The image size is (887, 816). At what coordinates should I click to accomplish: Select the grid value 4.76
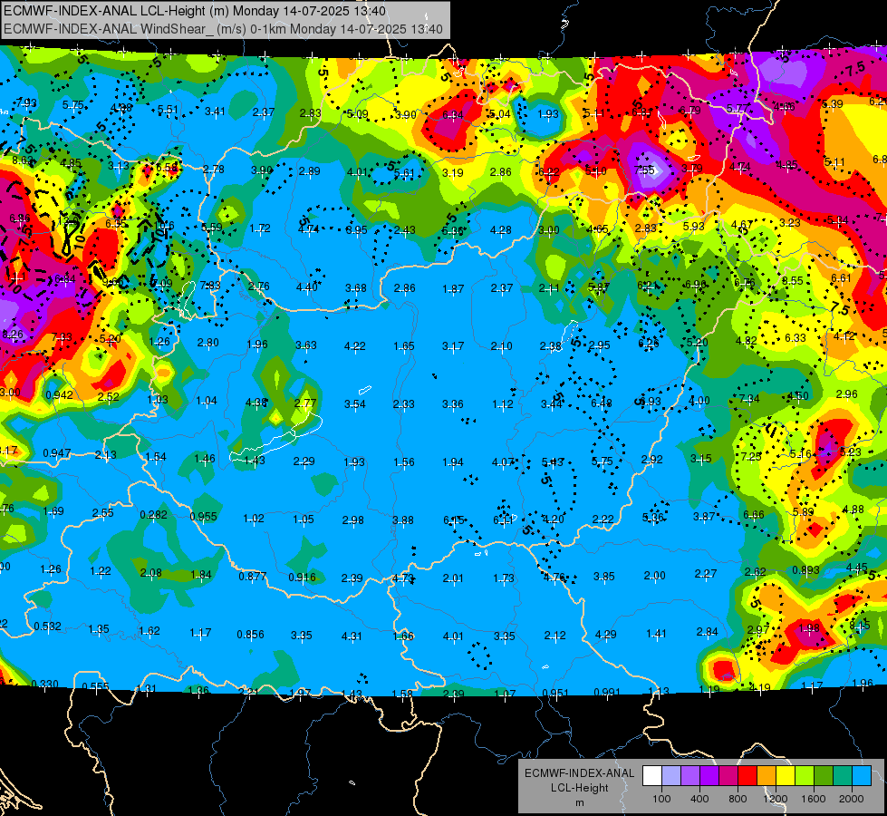click(554, 578)
